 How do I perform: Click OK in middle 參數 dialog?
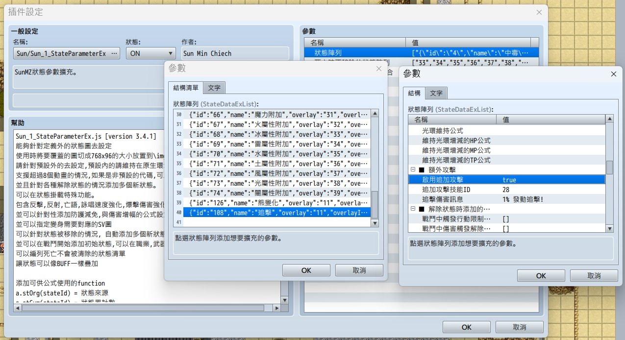pos(306,270)
